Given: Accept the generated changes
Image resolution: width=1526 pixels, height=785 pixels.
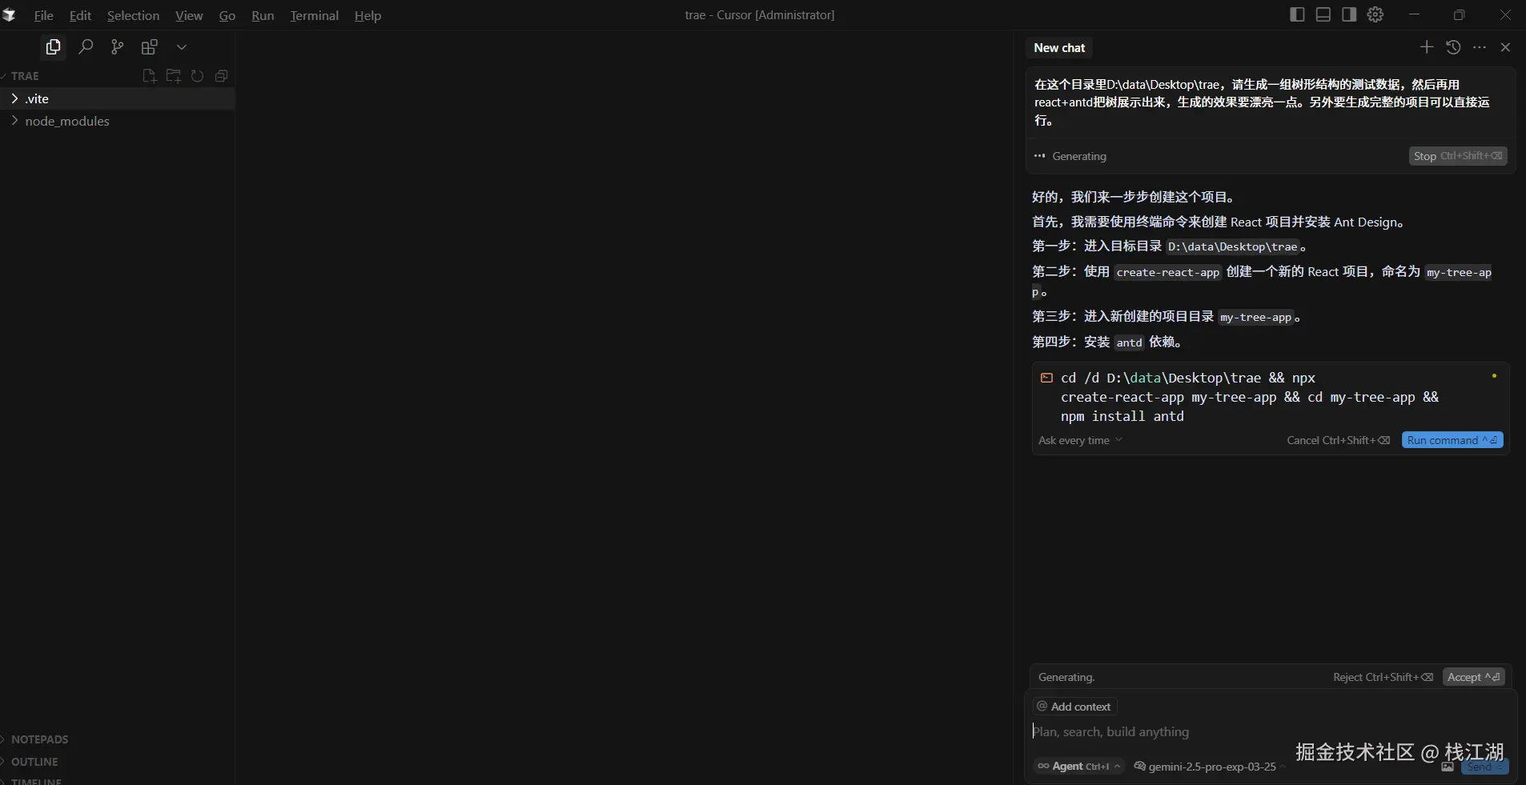Looking at the screenshot, I should pyautogui.click(x=1474, y=677).
